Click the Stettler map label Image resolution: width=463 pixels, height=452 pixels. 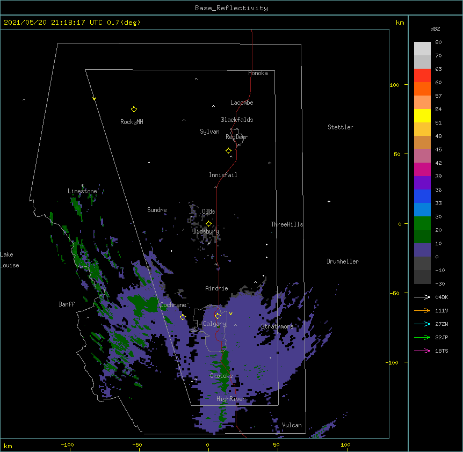[341, 127]
